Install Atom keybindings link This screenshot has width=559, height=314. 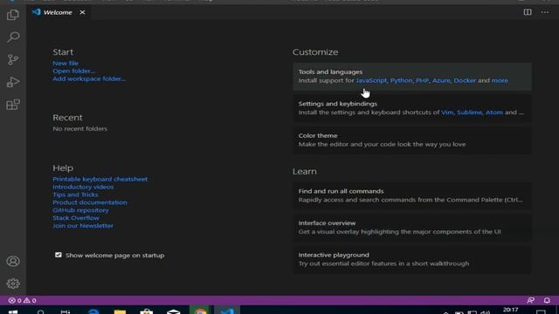(x=494, y=113)
